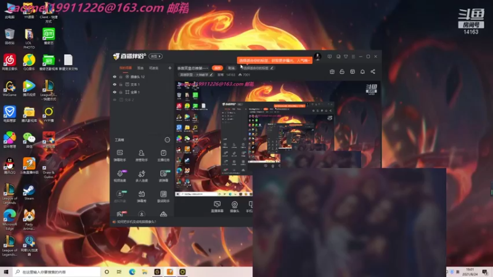Open the 歌词助手 tool
Image resolution: width=493 pixels, height=277 pixels.
coord(163,196)
